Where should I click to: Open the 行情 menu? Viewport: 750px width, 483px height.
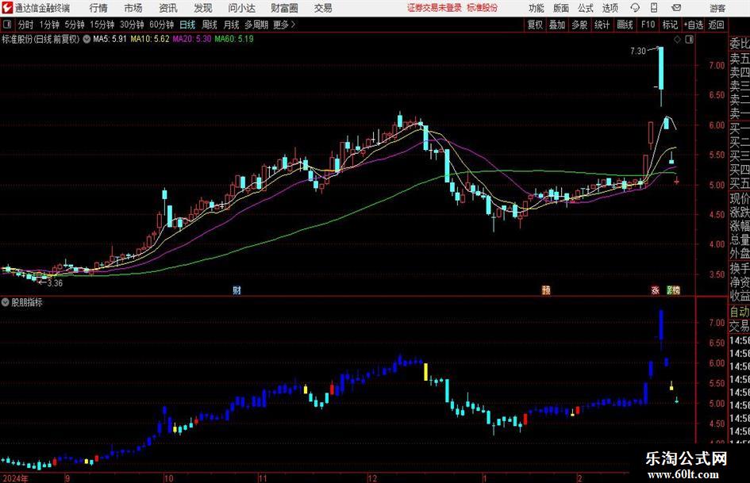[x=98, y=8]
